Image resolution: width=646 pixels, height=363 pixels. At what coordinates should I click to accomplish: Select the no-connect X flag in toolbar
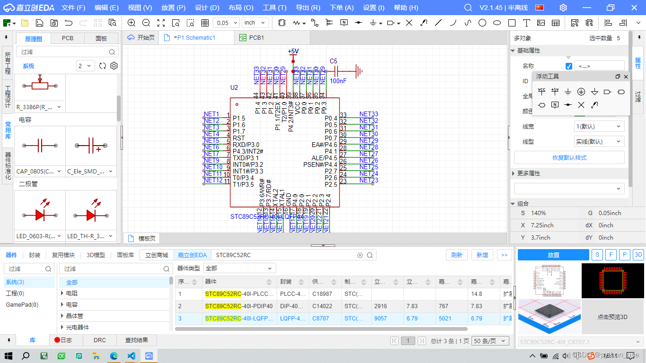pos(409,23)
